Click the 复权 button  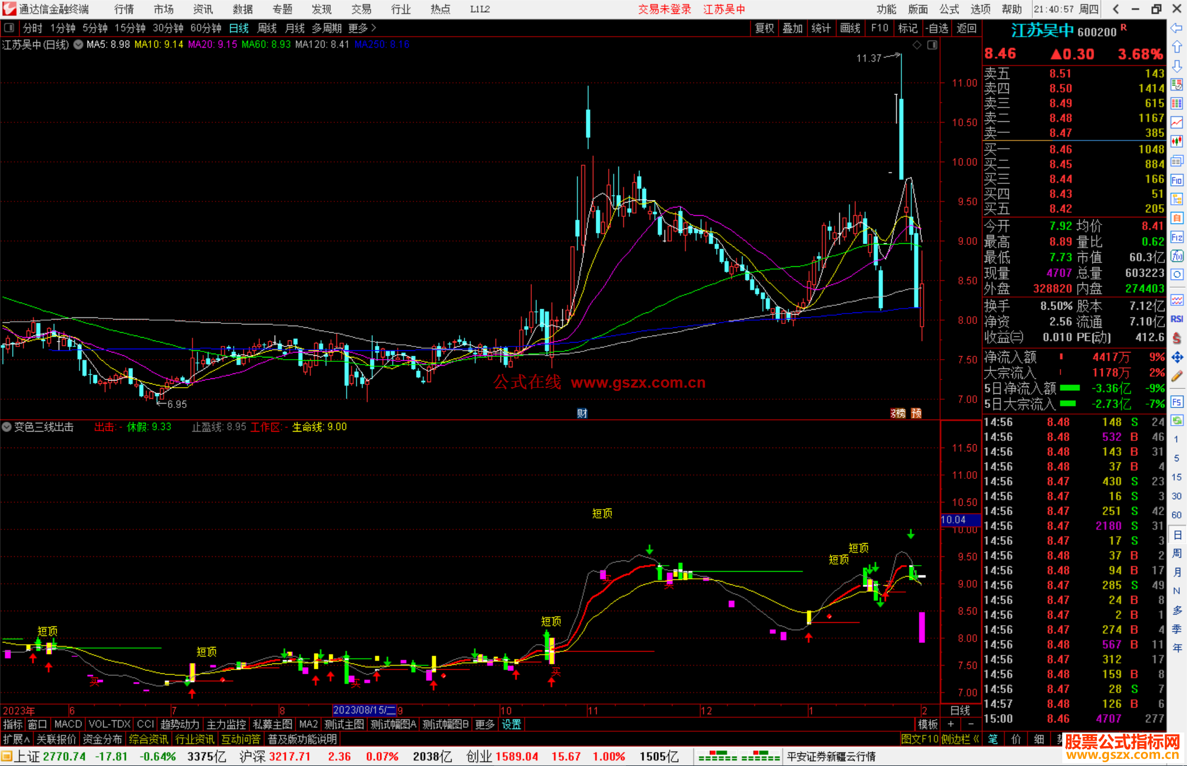(764, 28)
